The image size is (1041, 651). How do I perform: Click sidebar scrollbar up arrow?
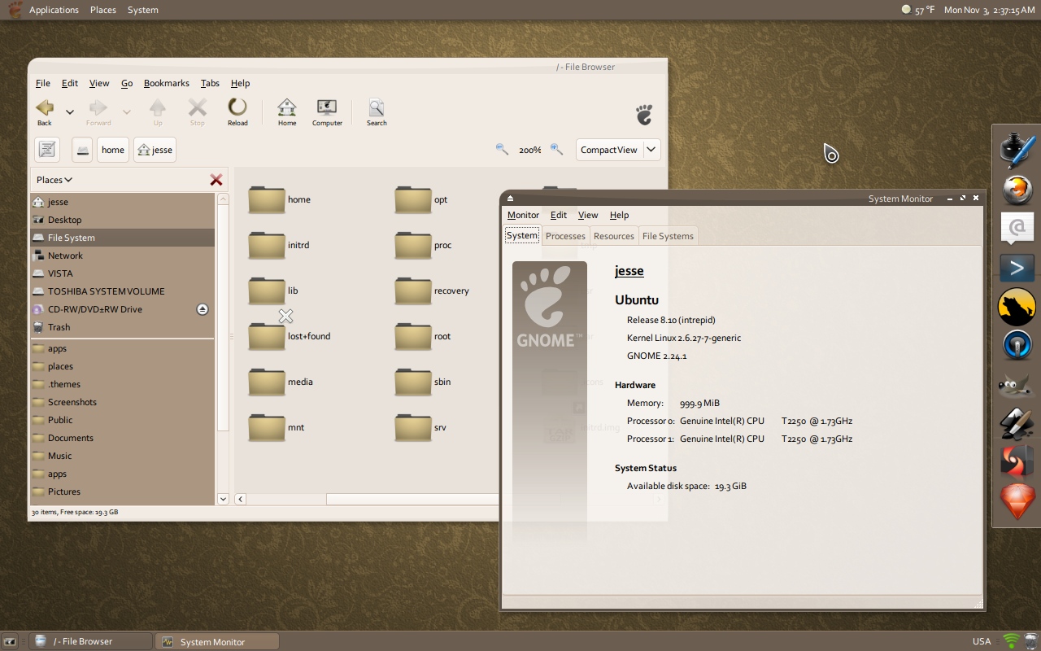point(223,199)
